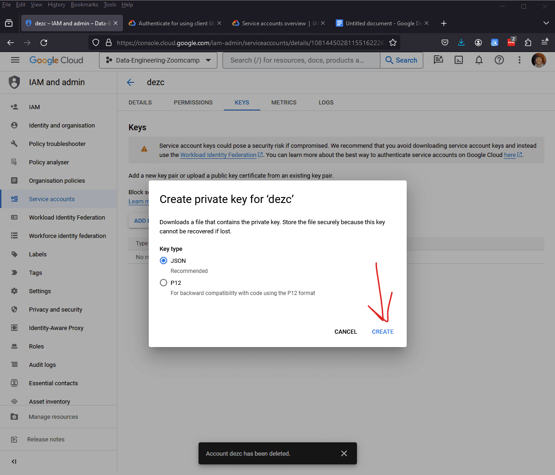Select the KEYS tab
This screenshot has width=555, height=475.
pos(242,103)
